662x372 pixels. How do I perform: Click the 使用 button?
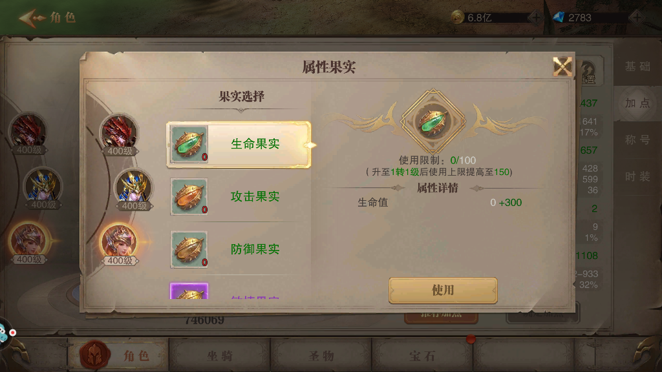point(443,290)
